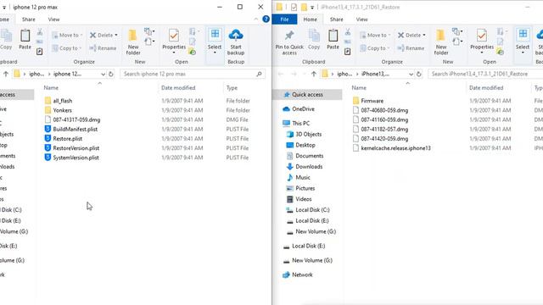This screenshot has height=305, width=543.
Task: Select Quick access in the right window sidebar
Action: tap(307, 94)
